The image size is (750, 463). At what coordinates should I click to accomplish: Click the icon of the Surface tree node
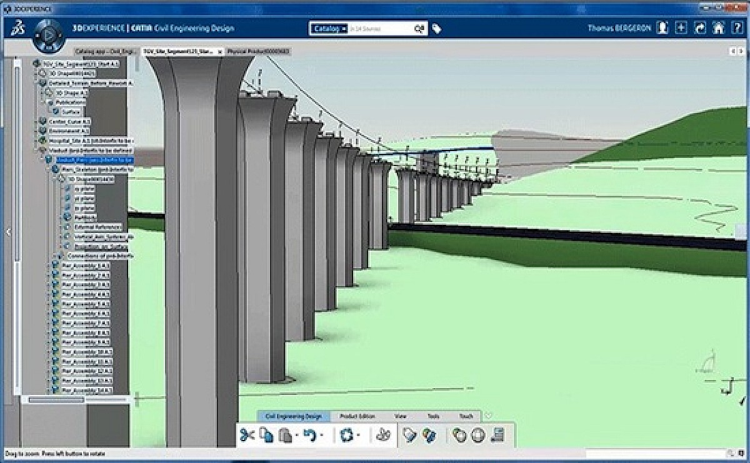(56, 112)
